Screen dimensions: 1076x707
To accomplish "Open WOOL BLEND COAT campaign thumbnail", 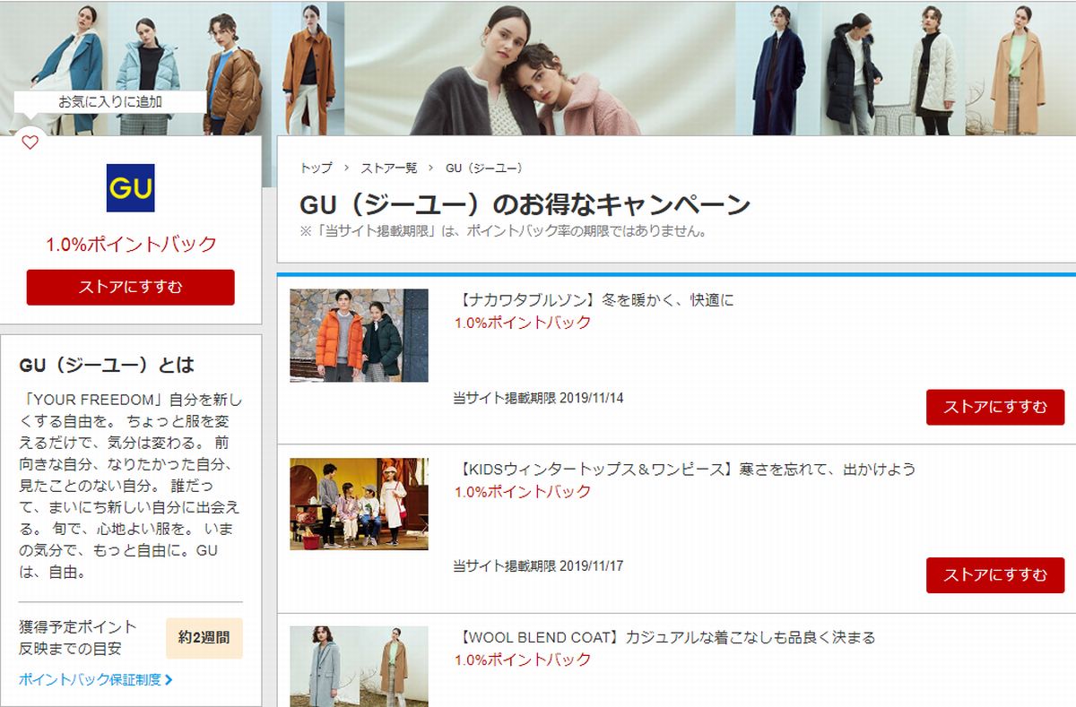I will [x=359, y=667].
